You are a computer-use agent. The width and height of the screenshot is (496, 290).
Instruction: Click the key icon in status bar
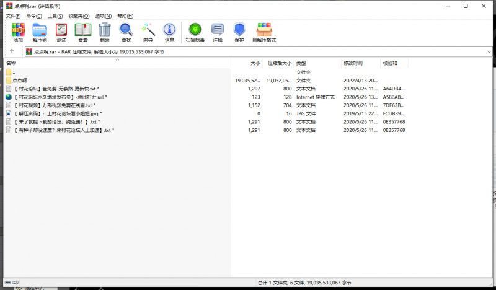click(14, 283)
